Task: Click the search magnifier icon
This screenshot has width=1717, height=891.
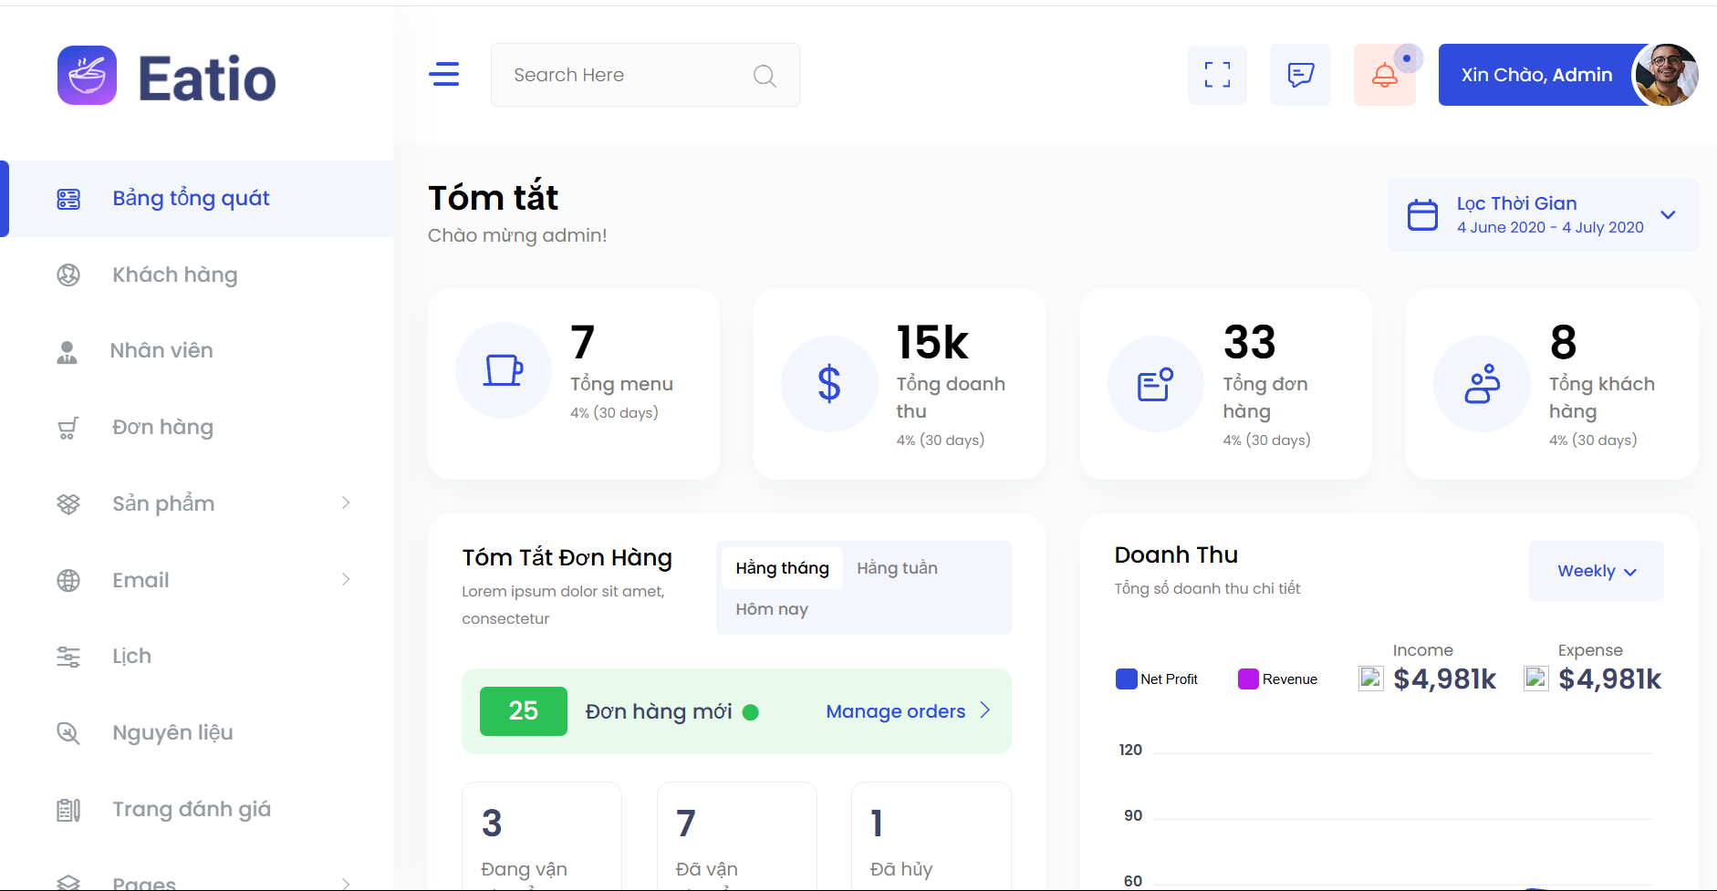Action: click(765, 76)
